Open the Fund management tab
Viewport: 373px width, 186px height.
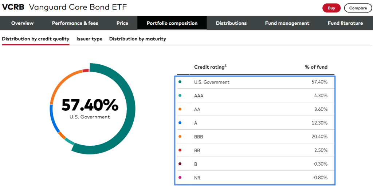coord(287,23)
